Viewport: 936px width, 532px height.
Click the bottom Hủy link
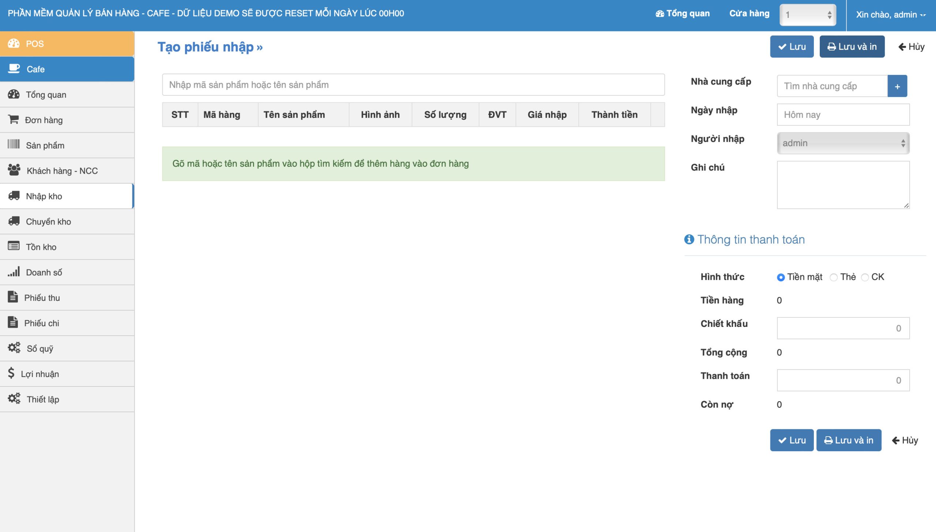point(905,440)
